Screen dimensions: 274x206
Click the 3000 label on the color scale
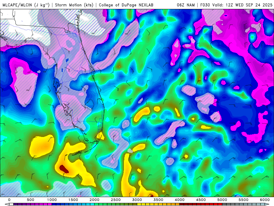[x=137, y=200]
